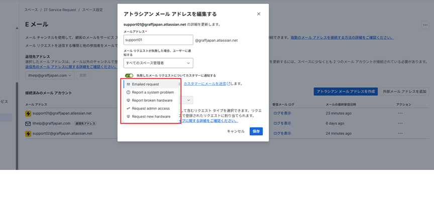Click the lightning icon for support01@graffjapan.atlassian.net
434x205 pixels.
click(28, 114)
